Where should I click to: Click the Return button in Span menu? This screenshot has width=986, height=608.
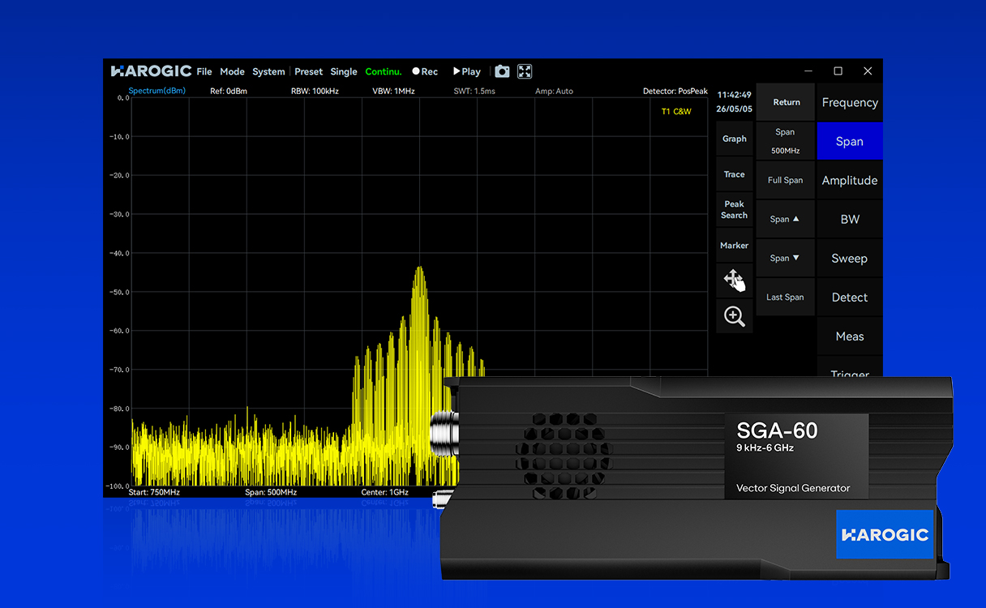point(786,102)
